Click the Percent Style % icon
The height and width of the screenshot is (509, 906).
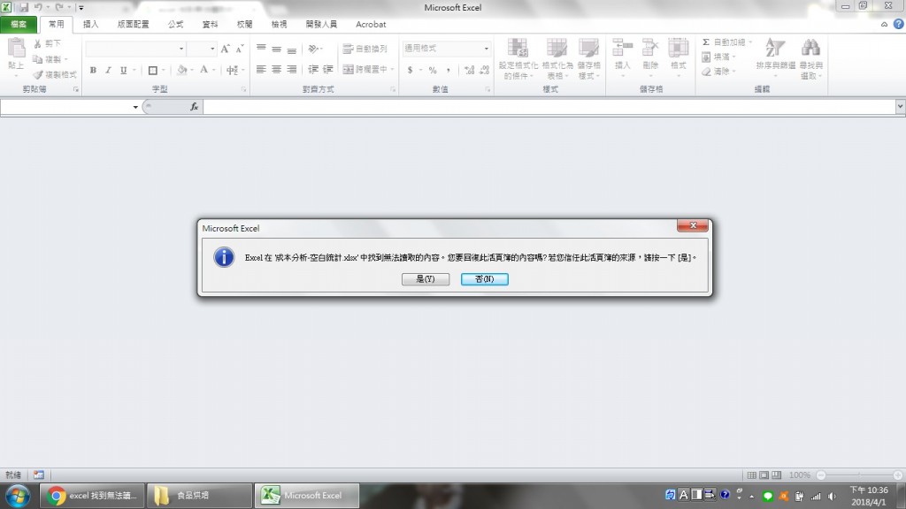432,70
